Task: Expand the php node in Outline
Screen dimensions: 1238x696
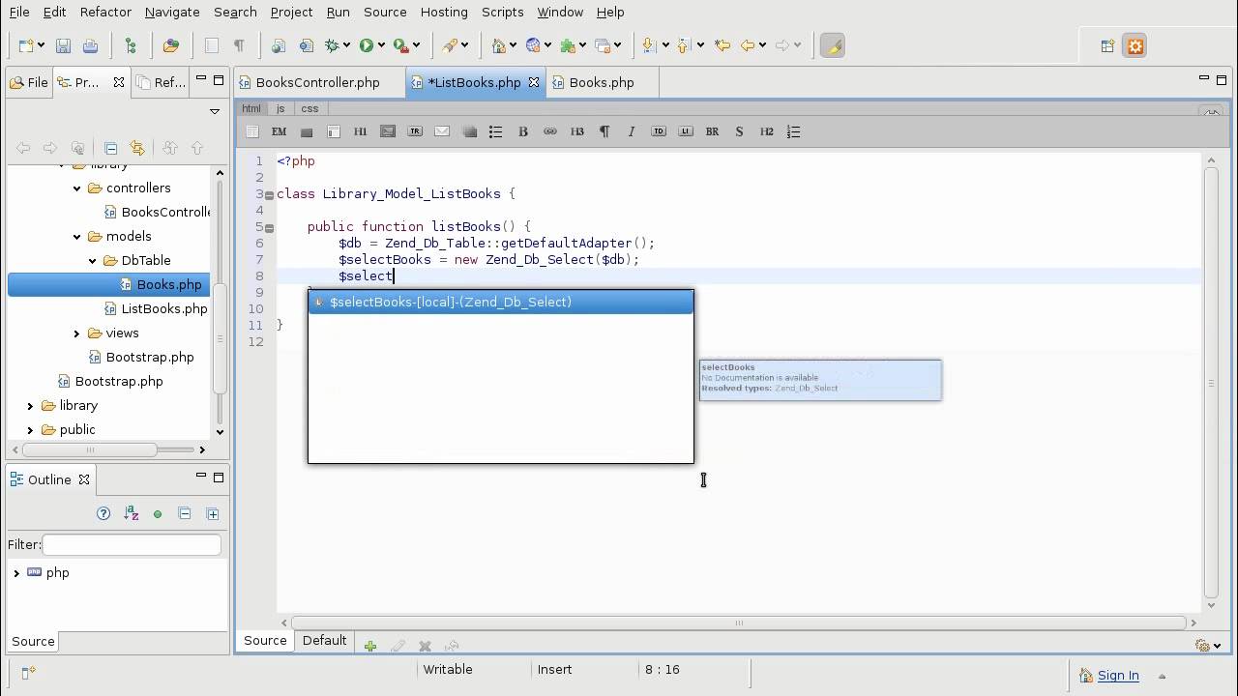Action: (16, 572)
